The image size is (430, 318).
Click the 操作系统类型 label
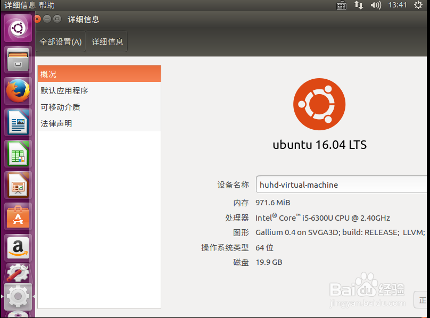pyautogui.click(x=225, y=248)
